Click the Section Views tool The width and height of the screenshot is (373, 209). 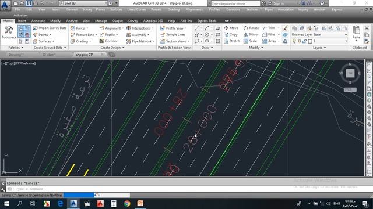point(175,41)
